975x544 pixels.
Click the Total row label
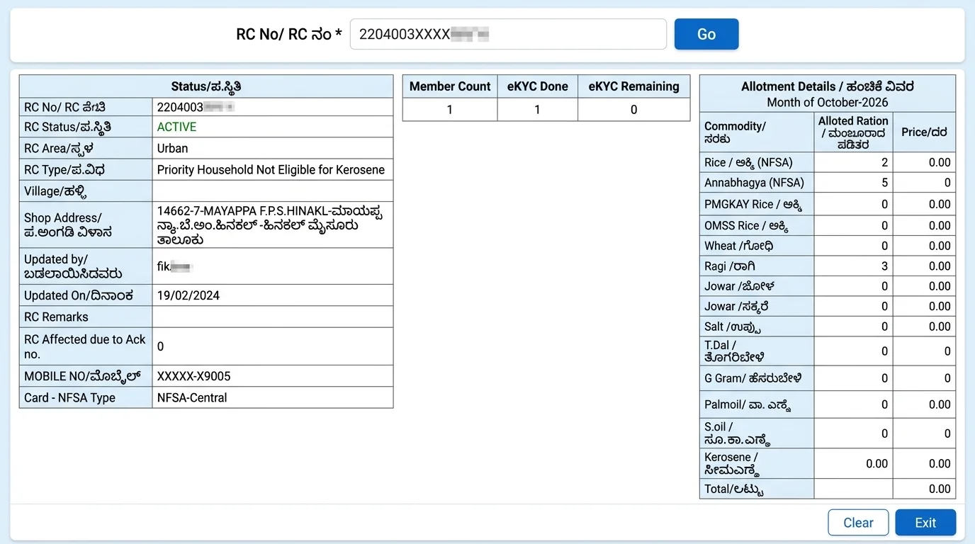(x=734, y=489)
